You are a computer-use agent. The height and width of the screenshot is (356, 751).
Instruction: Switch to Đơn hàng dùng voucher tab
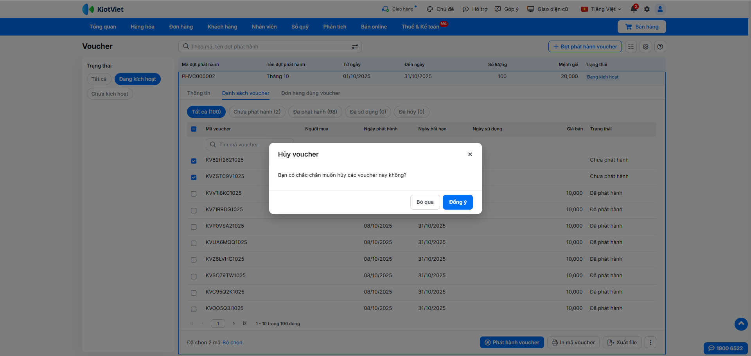click(x=311, y=93)
